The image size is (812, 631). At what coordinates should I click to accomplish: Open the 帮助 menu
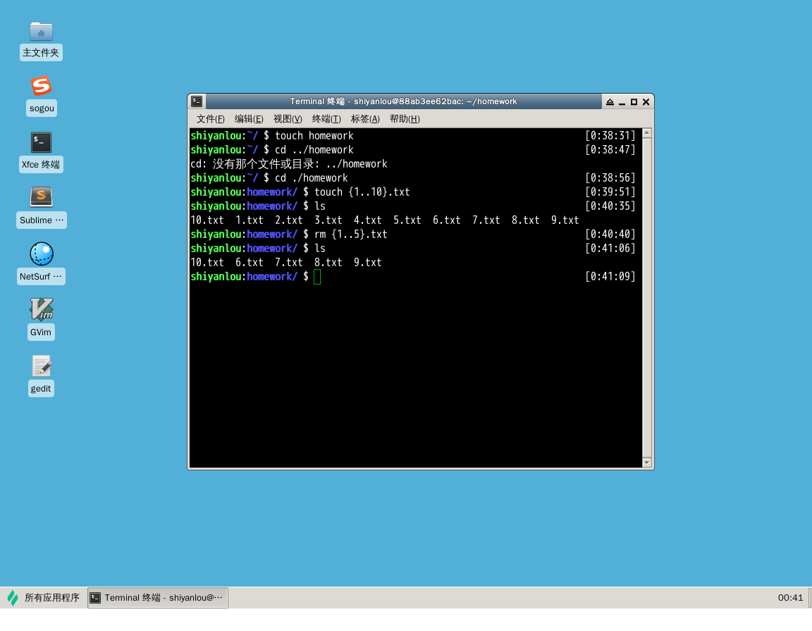pos(404,118)
